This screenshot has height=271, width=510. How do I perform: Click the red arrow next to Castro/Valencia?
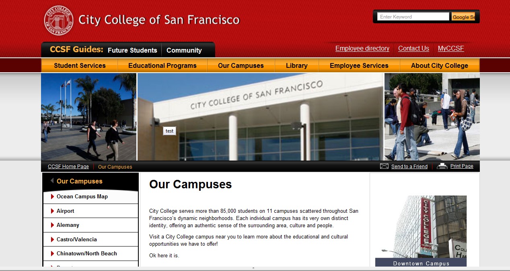pos(52,239)
